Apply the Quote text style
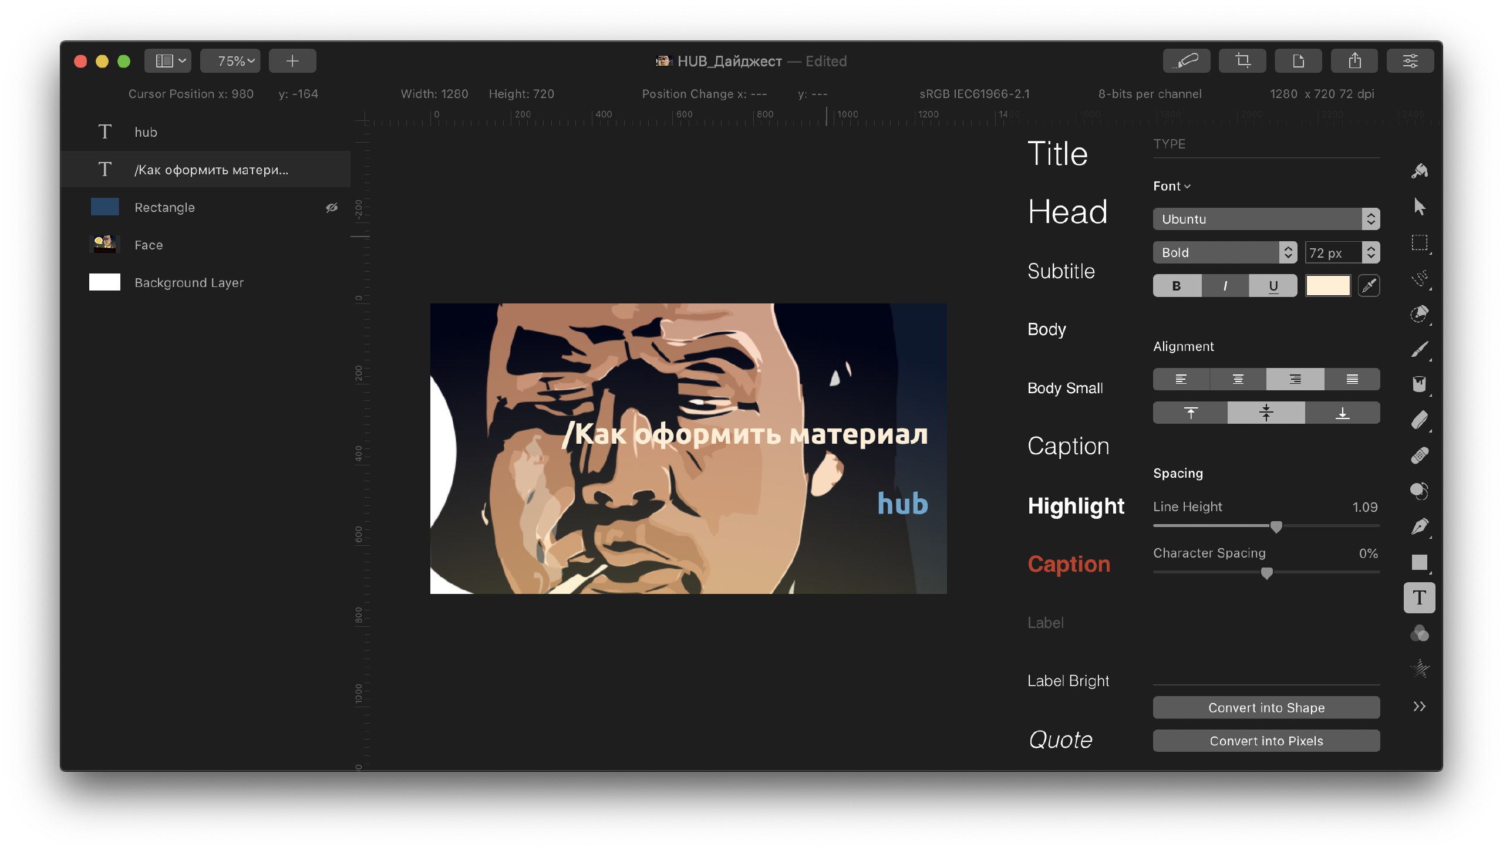1503x851 pixels. coord(1060,739)
